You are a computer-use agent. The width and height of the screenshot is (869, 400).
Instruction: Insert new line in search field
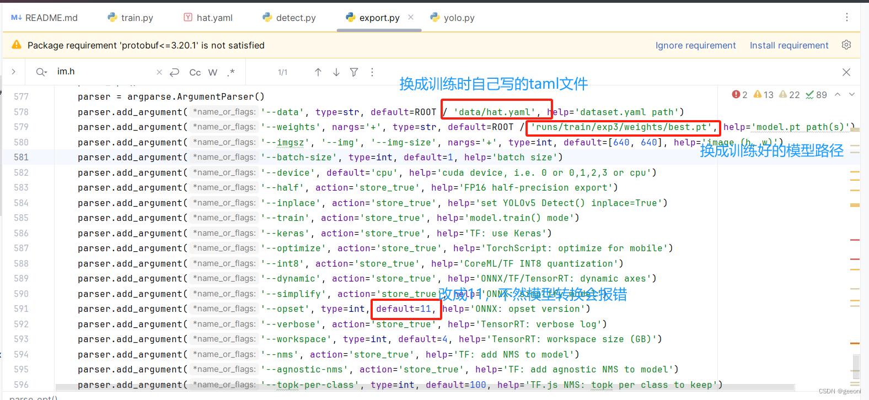click(175, 72)
